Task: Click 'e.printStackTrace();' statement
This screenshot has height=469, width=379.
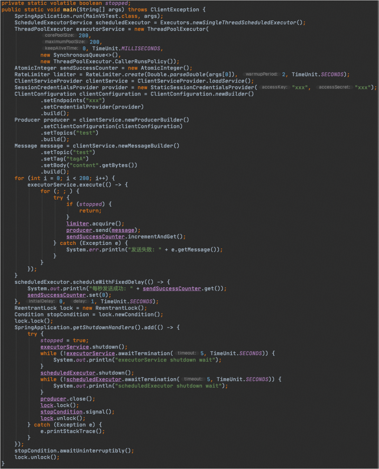Action: (73, 431)
